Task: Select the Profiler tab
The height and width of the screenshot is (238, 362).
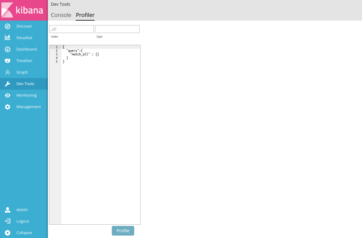Action: tap(85, 15)
